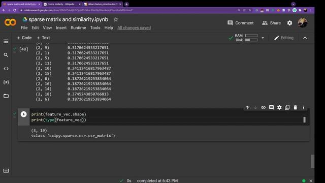Delete the selected cell
Viewport: 325px width, 183px height.
pyautogui.click(x=296, y=107)
